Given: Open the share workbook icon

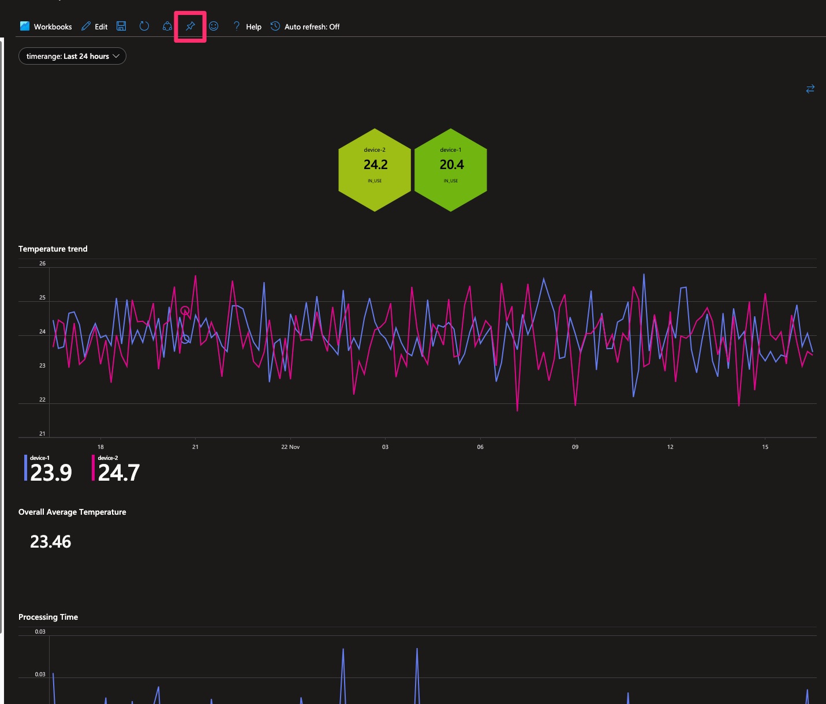Looking at the screenshot, I should point(167,26).
